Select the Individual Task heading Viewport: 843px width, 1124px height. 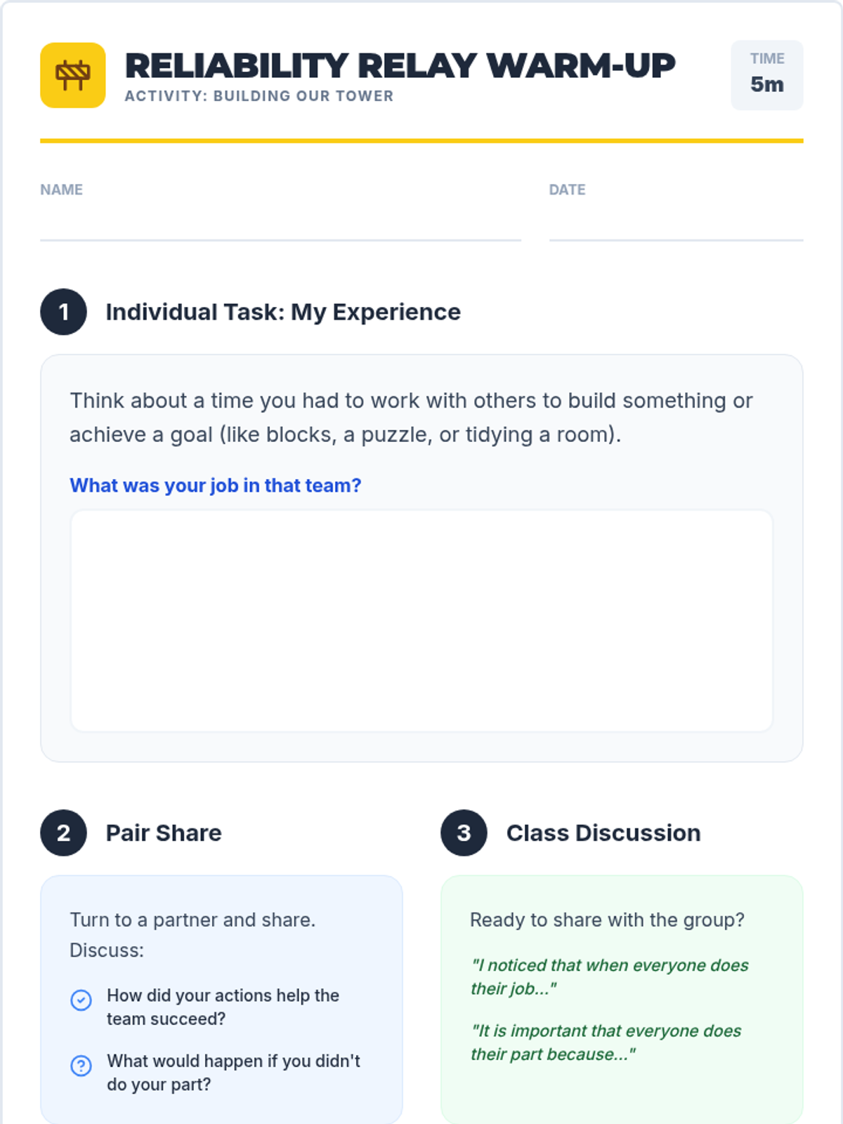pyautogui.click(x=283, y=312)
